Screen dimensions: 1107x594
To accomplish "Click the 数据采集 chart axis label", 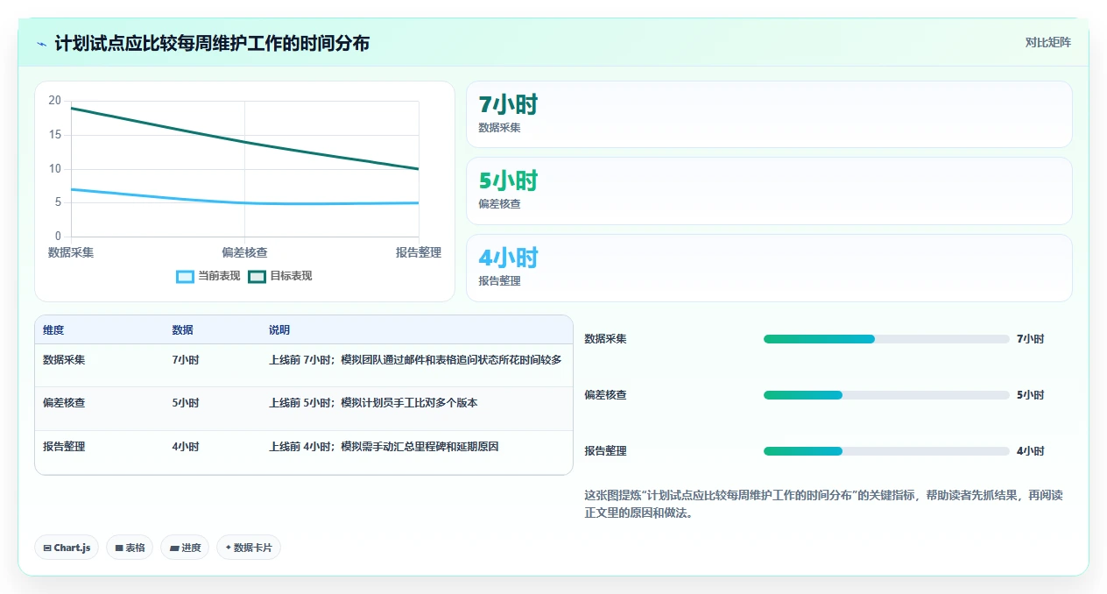I will 71,252.
